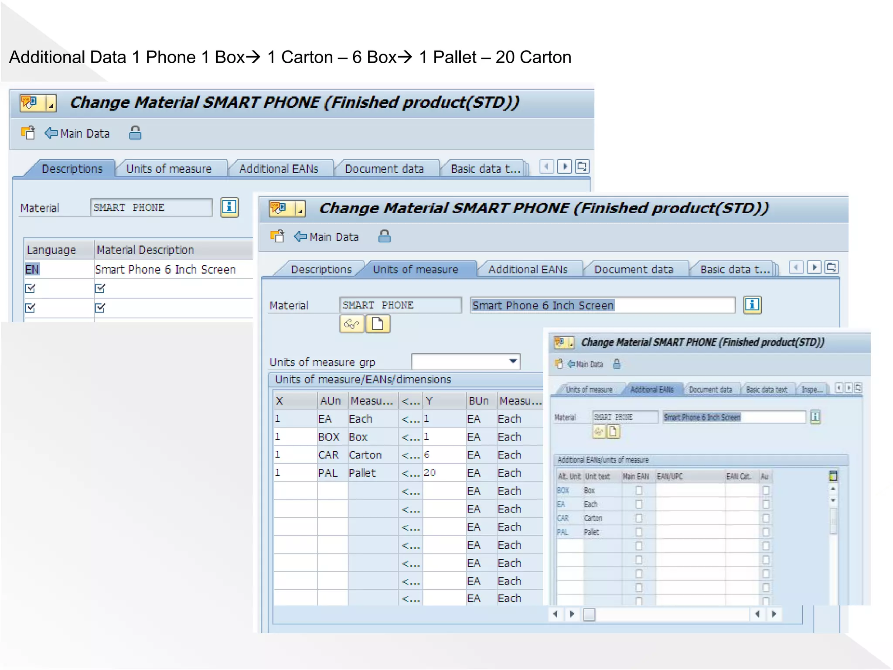Open table settings icon in Additional EANs table

(x=833, y=476)
